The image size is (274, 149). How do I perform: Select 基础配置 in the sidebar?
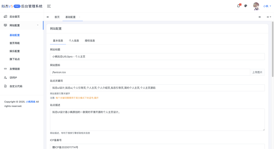(15, 35)
